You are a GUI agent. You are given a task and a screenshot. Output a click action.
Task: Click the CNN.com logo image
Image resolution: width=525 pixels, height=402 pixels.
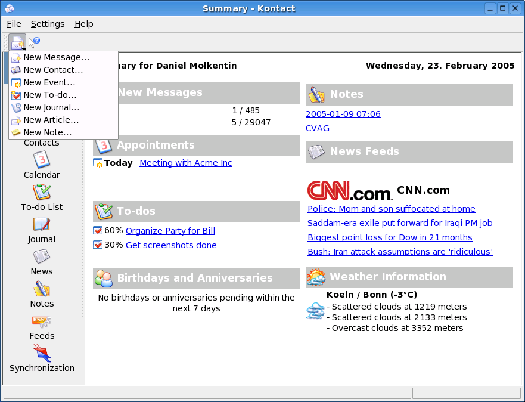coord(350,191)
